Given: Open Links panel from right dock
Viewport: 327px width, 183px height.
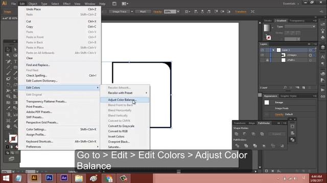Looking at the screenshot, I should [322, 97].
